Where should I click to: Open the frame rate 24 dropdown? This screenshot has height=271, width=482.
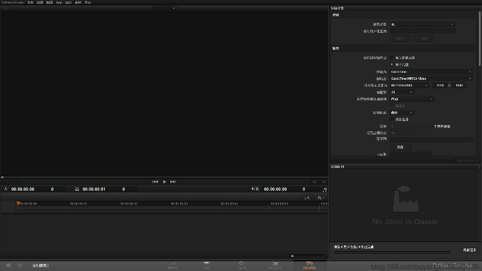402,92
